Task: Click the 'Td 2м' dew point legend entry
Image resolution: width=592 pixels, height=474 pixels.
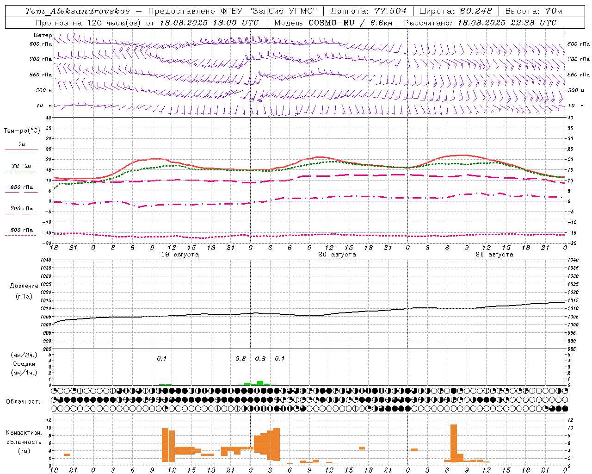Action: (x=22, y=166)
